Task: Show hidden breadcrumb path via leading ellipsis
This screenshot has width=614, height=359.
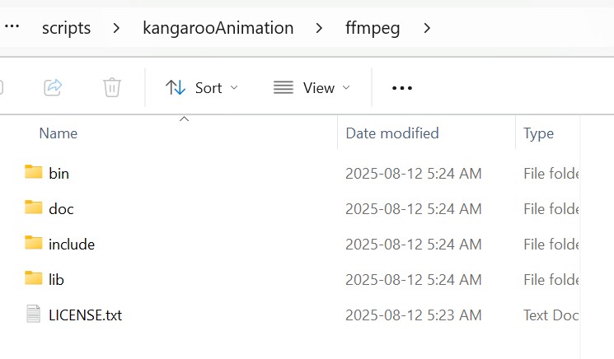Action: click(12, 26)
